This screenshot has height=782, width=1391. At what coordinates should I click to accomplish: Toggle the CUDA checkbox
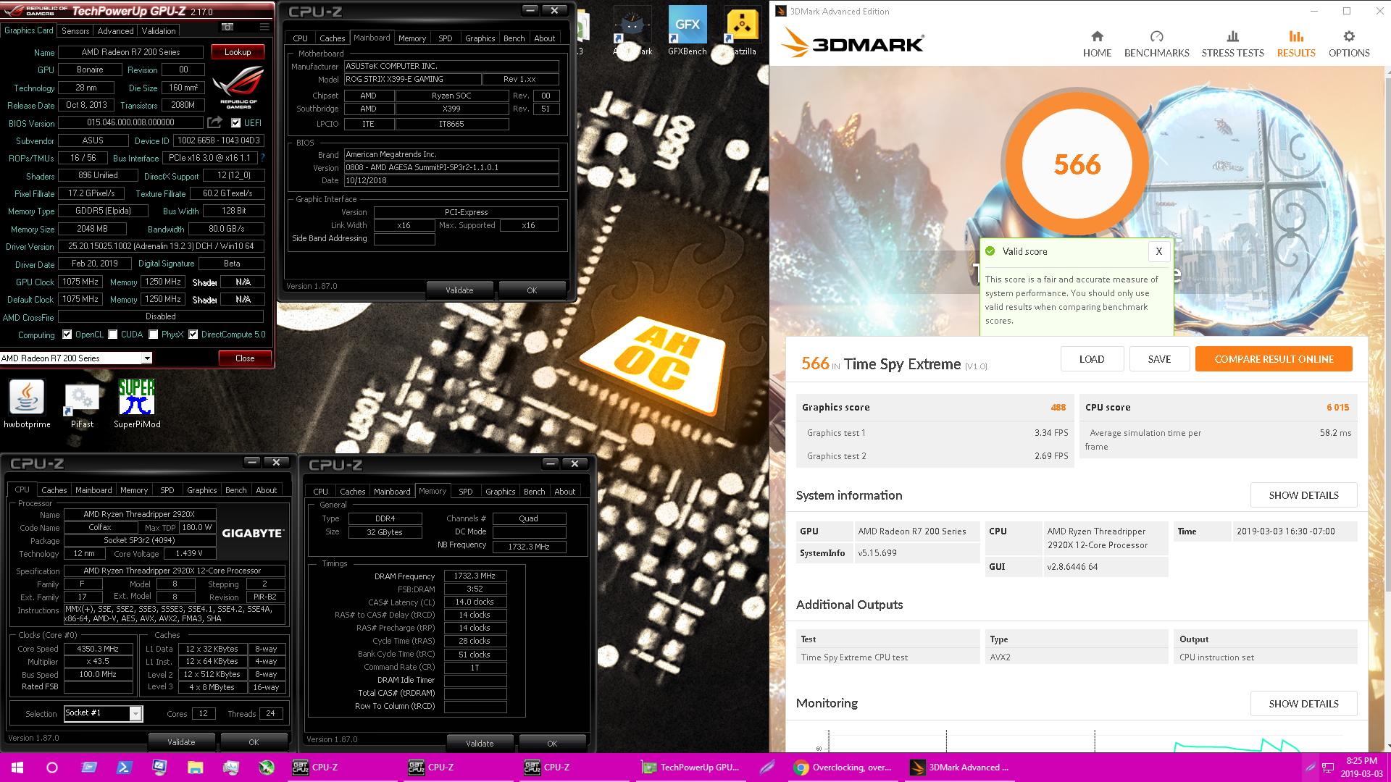113,335
